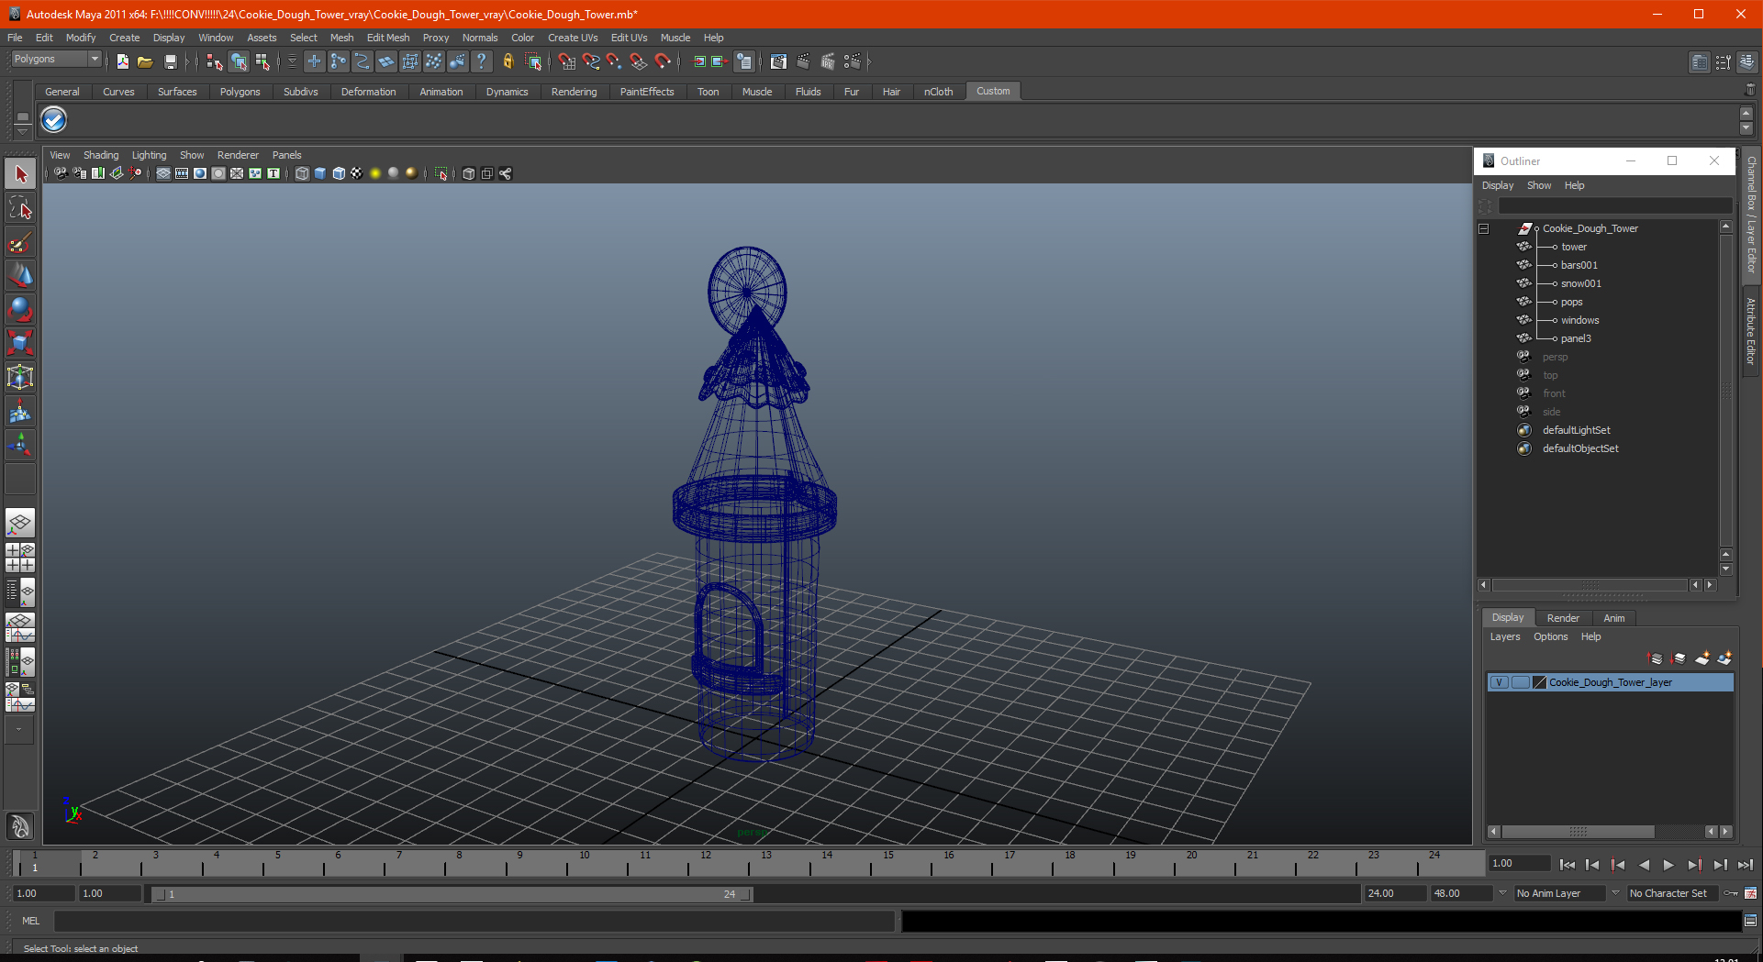Click the Snap to points magnet

point(614,61)
